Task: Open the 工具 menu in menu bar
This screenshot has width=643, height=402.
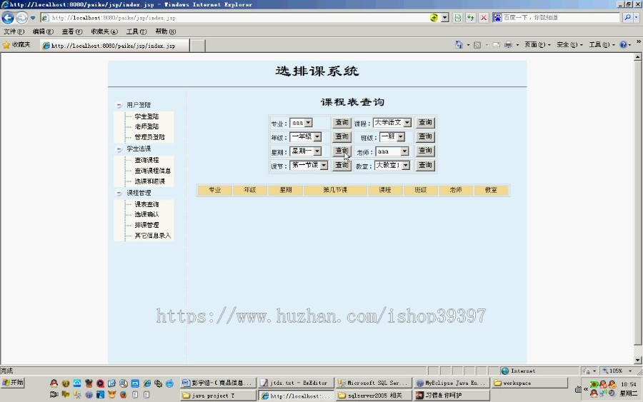Action: pos(136,31)
